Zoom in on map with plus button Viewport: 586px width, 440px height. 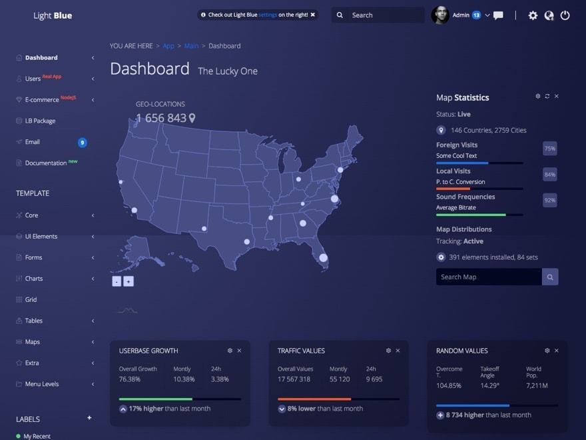(x=129, y=281)
